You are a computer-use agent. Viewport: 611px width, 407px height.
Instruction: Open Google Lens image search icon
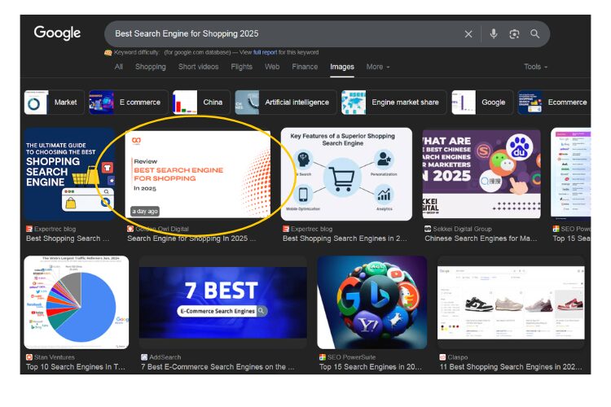[x=514, y=34]
